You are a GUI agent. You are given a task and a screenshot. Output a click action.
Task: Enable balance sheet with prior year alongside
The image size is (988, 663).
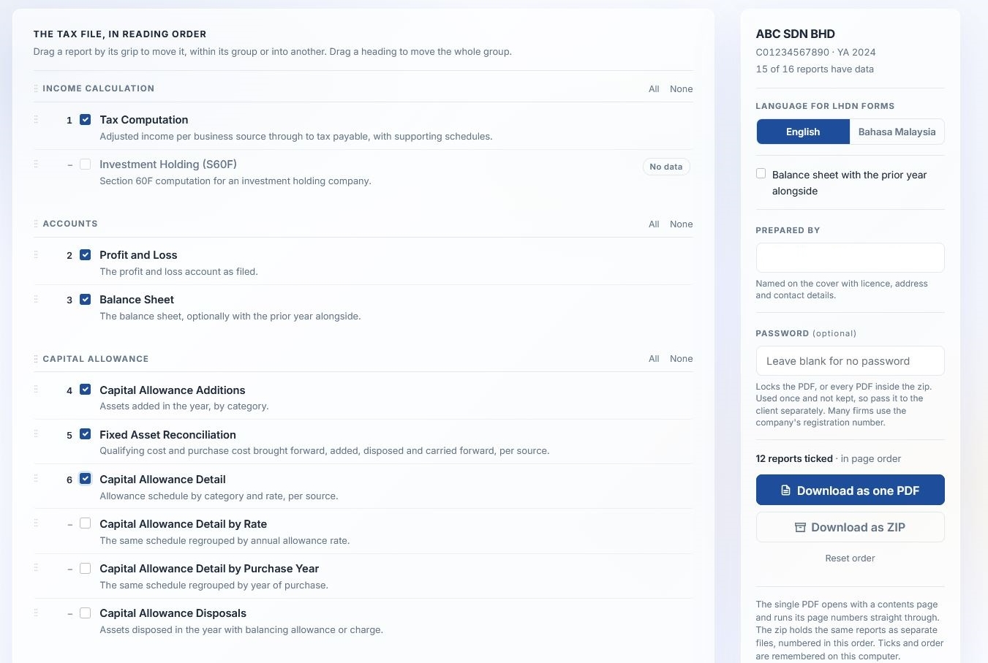(761, 174)
